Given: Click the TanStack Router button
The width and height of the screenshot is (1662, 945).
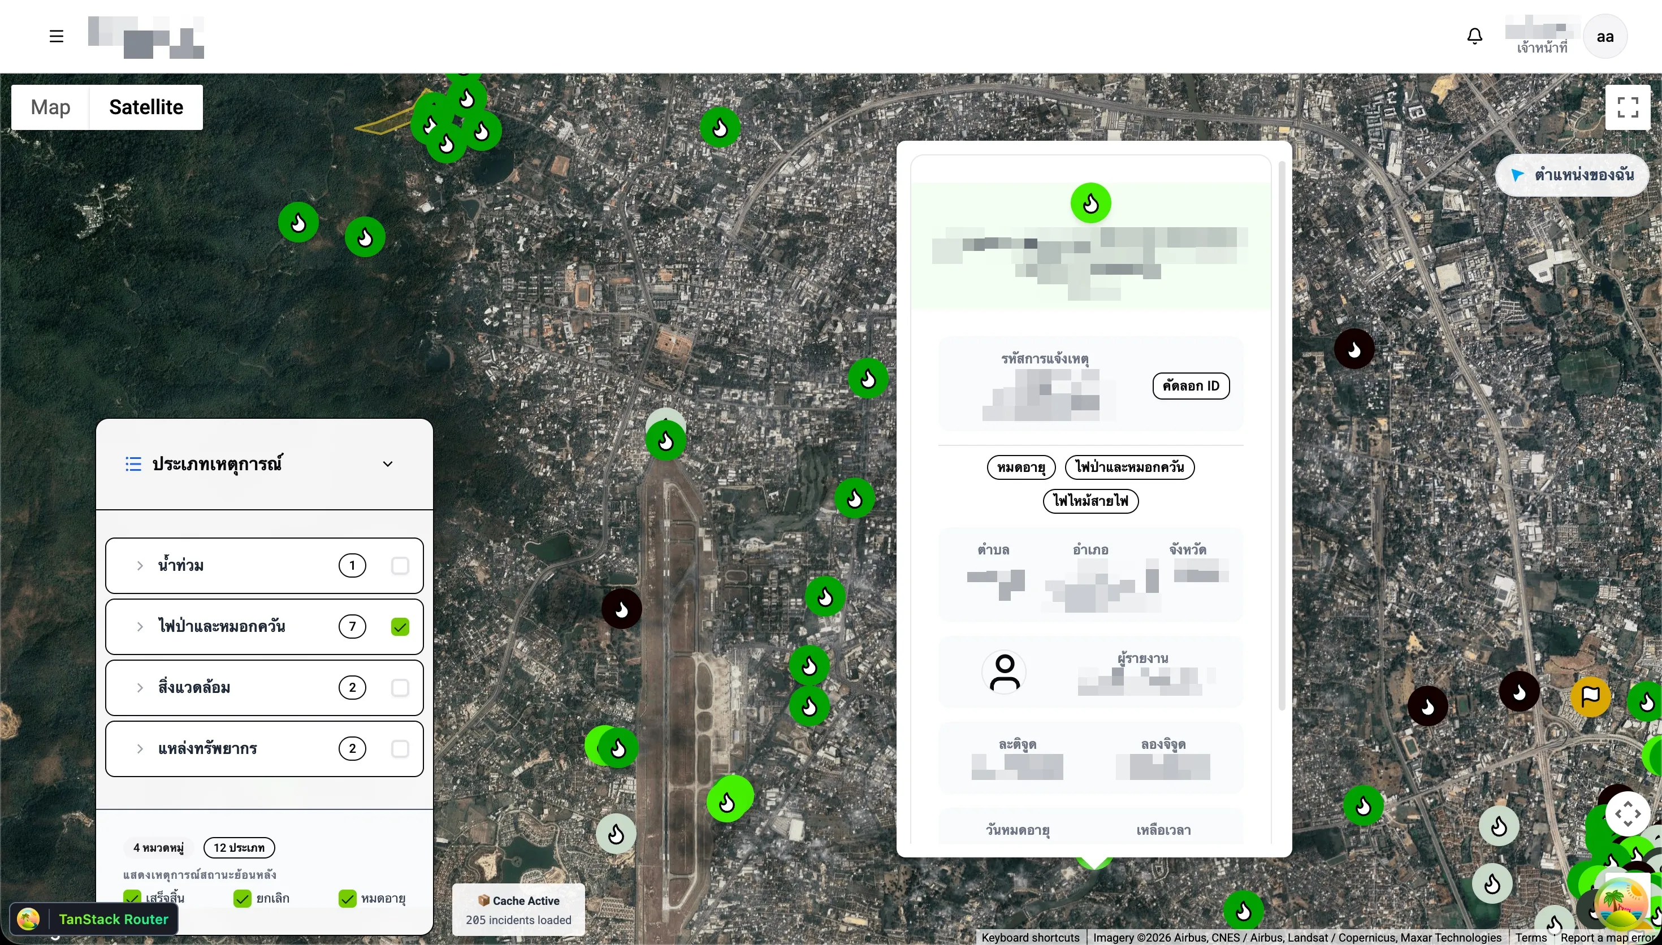Looking at the screenshot, I should click(x=94, y=919).
